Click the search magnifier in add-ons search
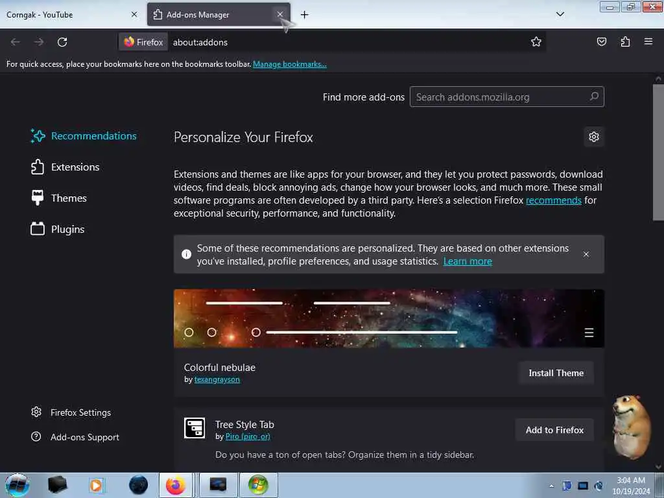The height and width of the screenshot is (498, 664). click(594, 97)
